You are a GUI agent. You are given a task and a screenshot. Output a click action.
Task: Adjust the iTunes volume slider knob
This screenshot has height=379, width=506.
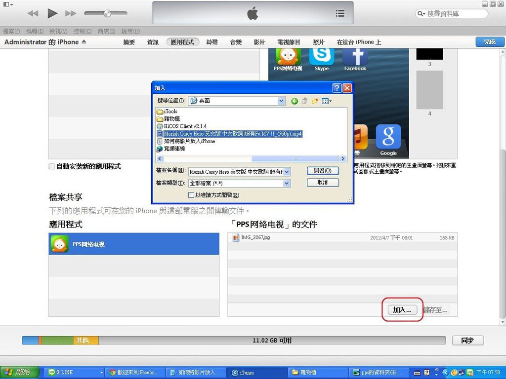click(107, 13)
